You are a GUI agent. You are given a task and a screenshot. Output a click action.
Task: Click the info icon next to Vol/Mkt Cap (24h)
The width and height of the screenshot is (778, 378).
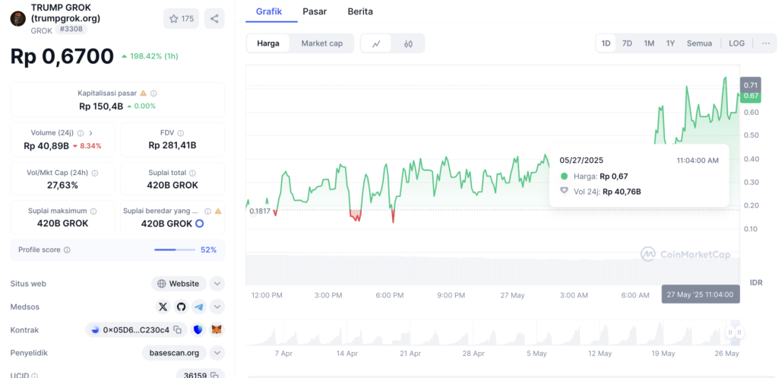[x=95, y=173]
